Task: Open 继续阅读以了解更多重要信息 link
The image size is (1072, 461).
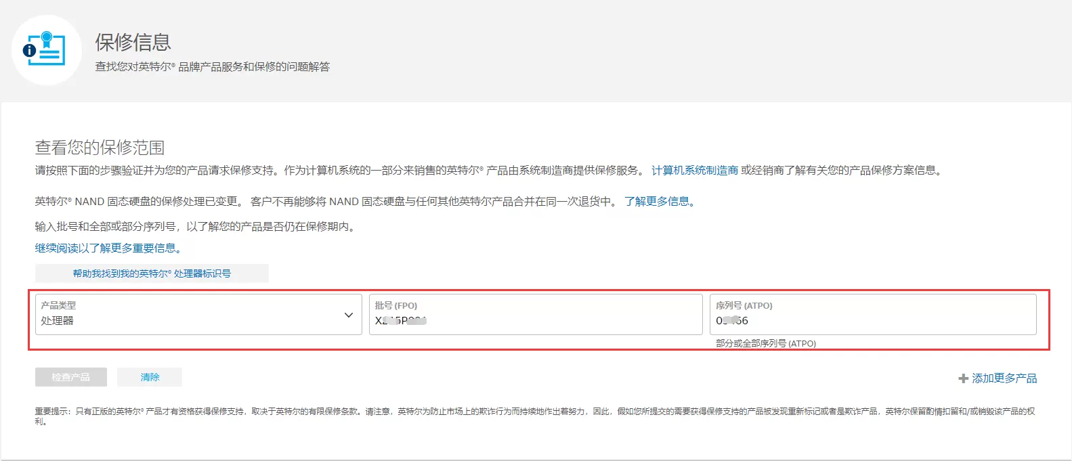Action: (x=108, y=248)
